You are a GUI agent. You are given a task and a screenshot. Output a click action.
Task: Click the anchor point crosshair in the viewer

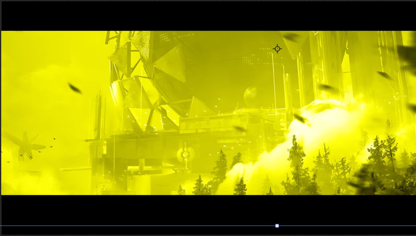(277, 49)
